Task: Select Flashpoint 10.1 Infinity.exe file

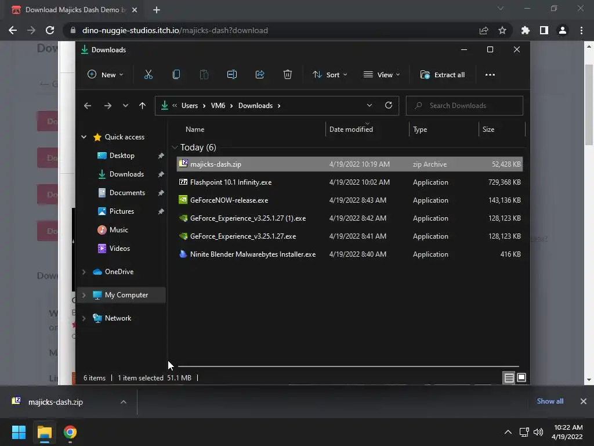Action: tap(349, 182)
